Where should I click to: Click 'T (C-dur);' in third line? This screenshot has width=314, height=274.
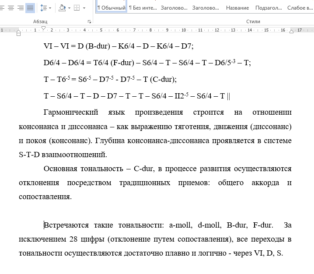click(x=160, y=80)
